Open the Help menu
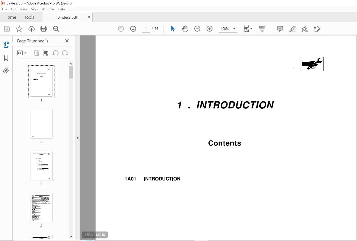Image resolution: width=357 pixels, height=241 pixels. (61, 9)
